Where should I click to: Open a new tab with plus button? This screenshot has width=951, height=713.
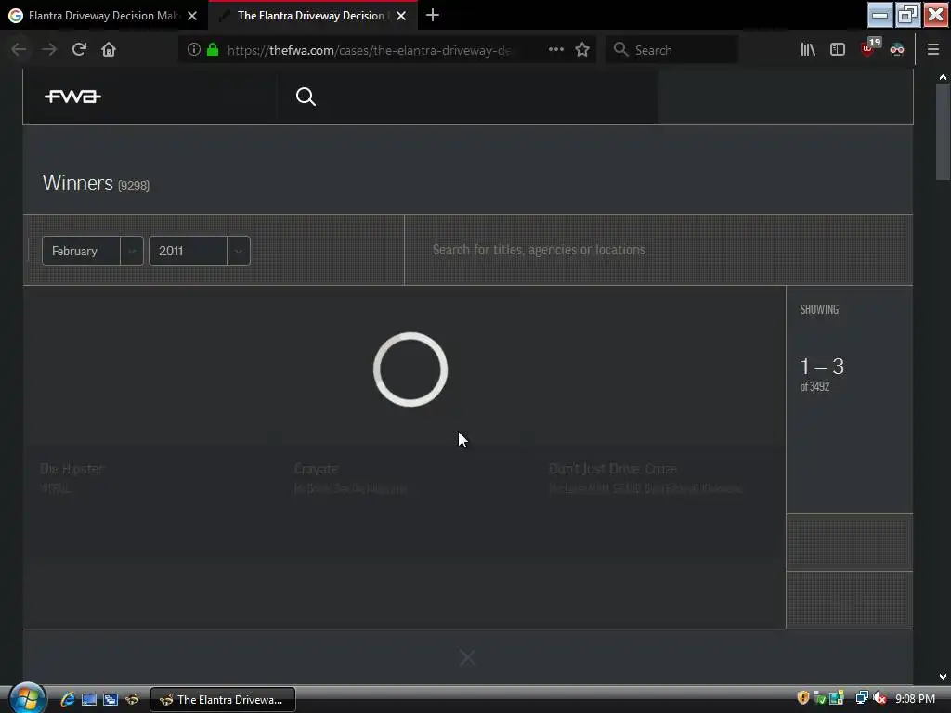coord(433,15)
